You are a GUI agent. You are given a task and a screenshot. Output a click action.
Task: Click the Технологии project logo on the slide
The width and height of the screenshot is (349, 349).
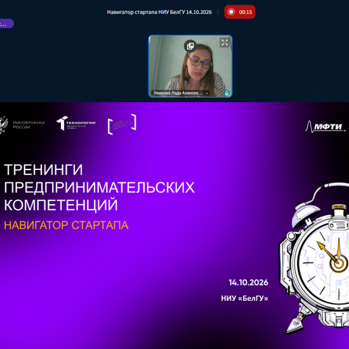point(76,123)
